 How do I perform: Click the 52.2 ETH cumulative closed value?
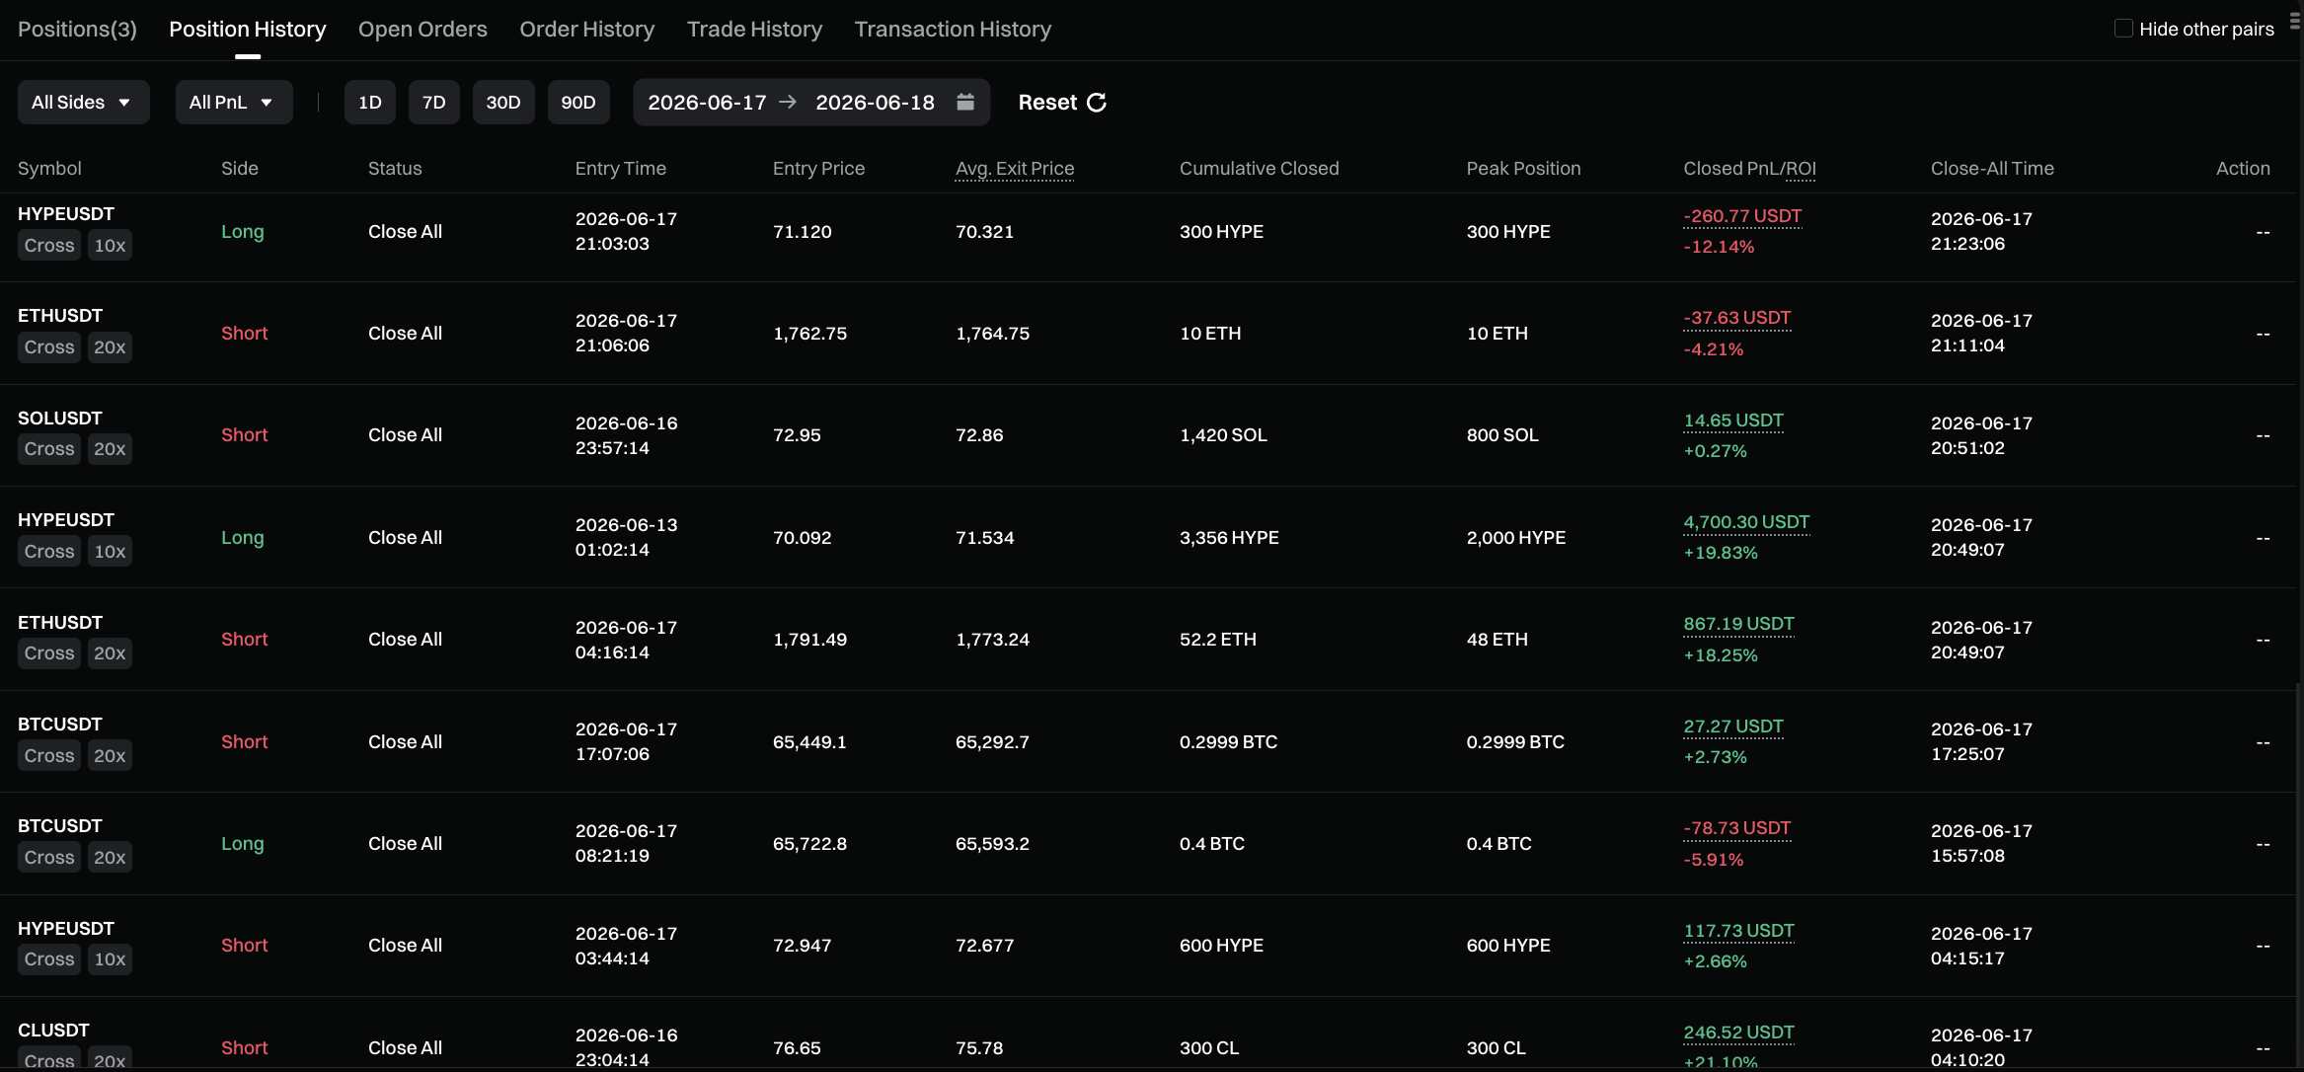click(x=1218, y=640)
